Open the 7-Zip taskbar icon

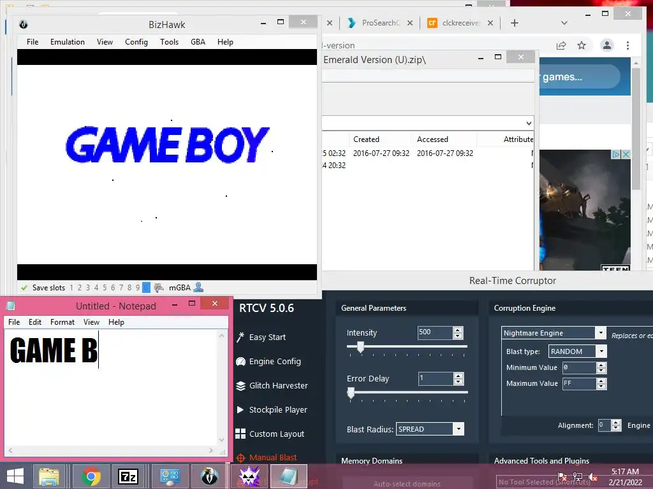pyautogui.click(x=128, y=476)
